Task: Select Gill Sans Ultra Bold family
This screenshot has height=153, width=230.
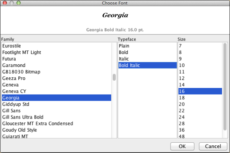Action: [x=56, y=117]
